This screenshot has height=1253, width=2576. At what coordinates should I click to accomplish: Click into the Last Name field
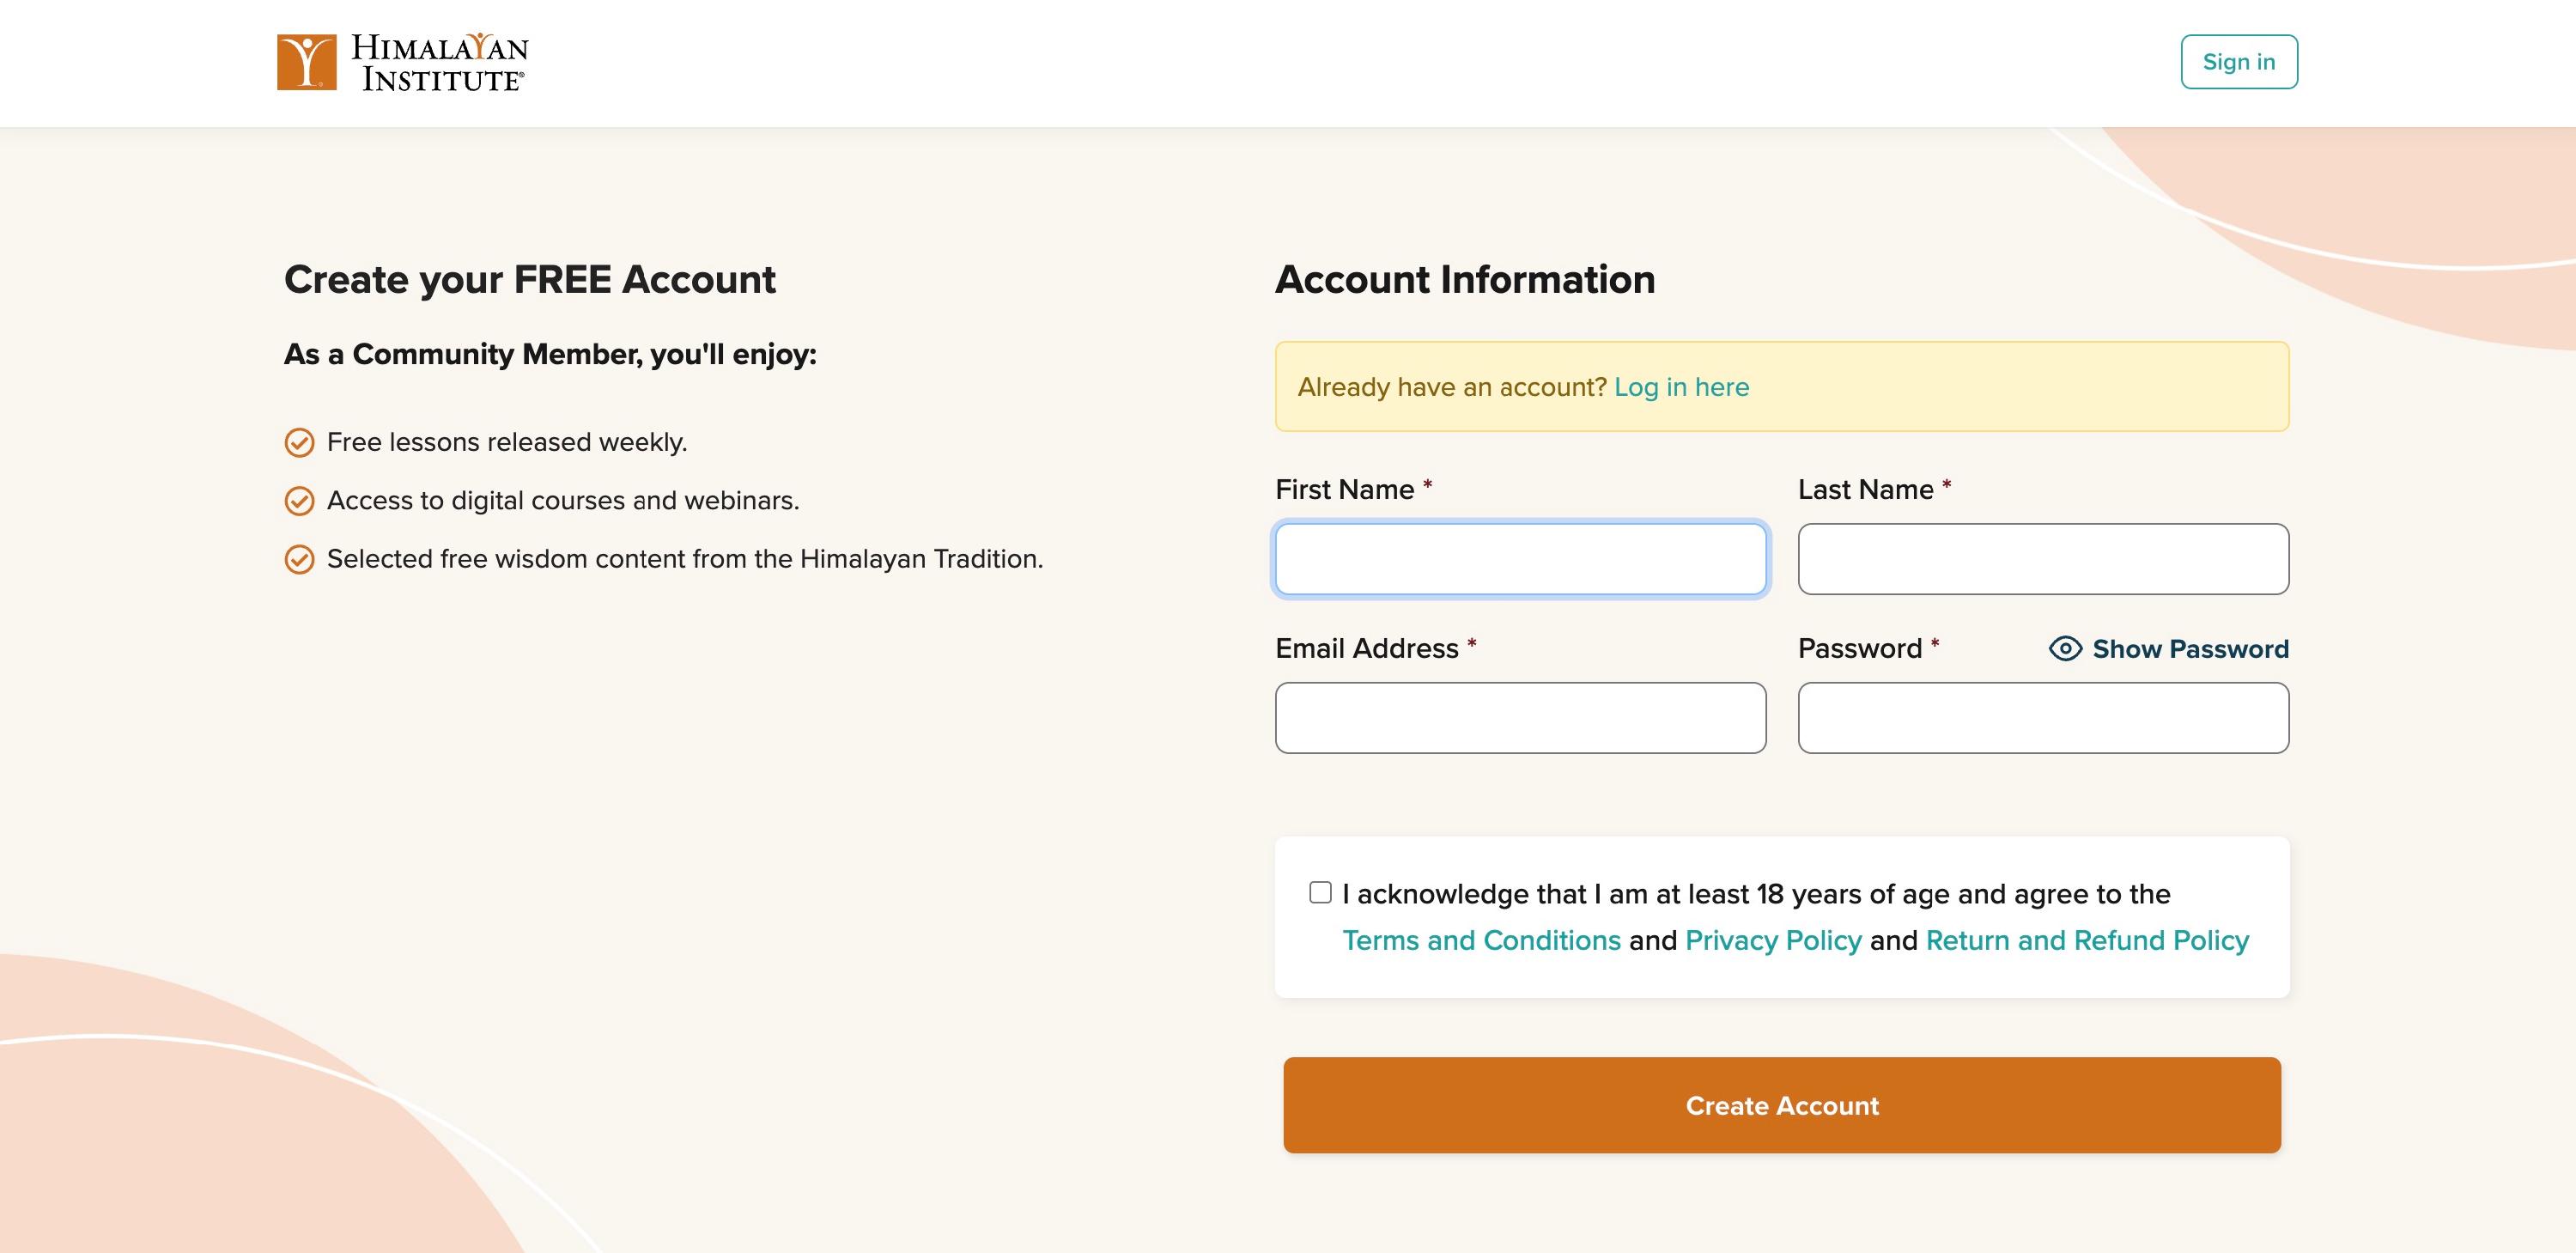pyautogui.click(x=2042, y=559)
